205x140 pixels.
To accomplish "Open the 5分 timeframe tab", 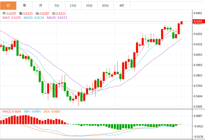I will pyautogui.click(x=57, y=6).
